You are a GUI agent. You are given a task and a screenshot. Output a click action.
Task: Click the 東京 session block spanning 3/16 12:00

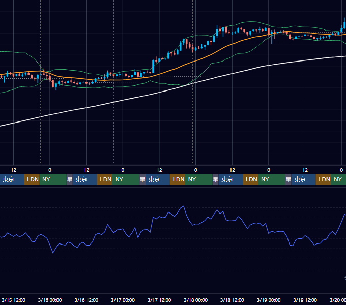(x=85, y=179)
